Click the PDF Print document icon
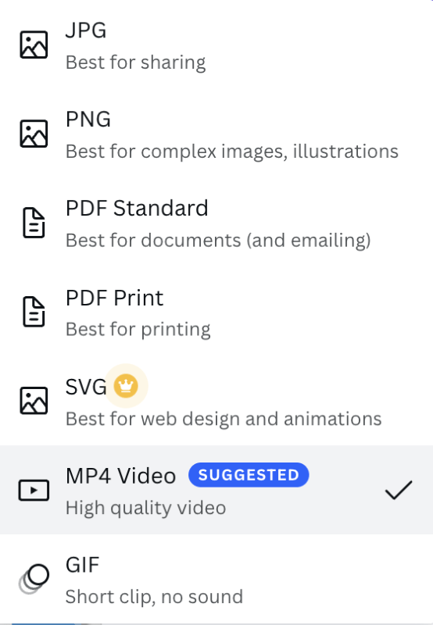The width and height of the screenshot is (433, 625). click(34, 312)
